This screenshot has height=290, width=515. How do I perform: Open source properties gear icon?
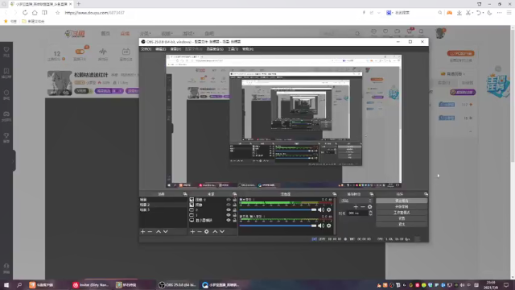coord(207,232)
